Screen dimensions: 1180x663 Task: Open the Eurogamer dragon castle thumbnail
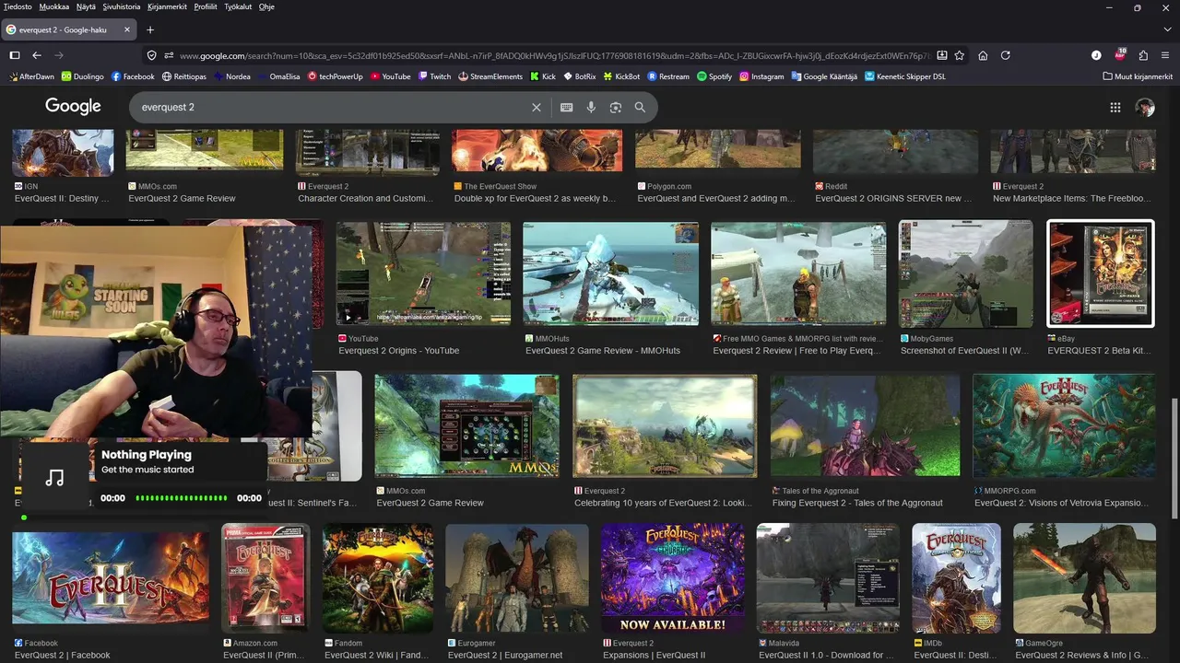[x=517, y=578]
